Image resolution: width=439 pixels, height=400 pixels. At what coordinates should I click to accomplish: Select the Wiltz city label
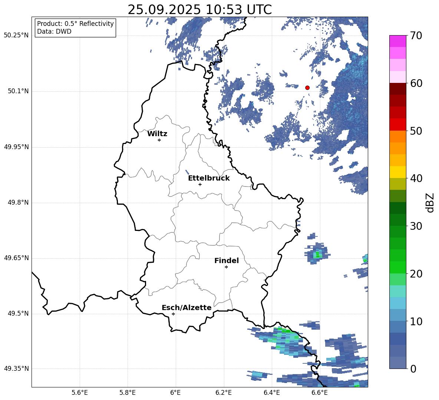click(x=157, y=134)
